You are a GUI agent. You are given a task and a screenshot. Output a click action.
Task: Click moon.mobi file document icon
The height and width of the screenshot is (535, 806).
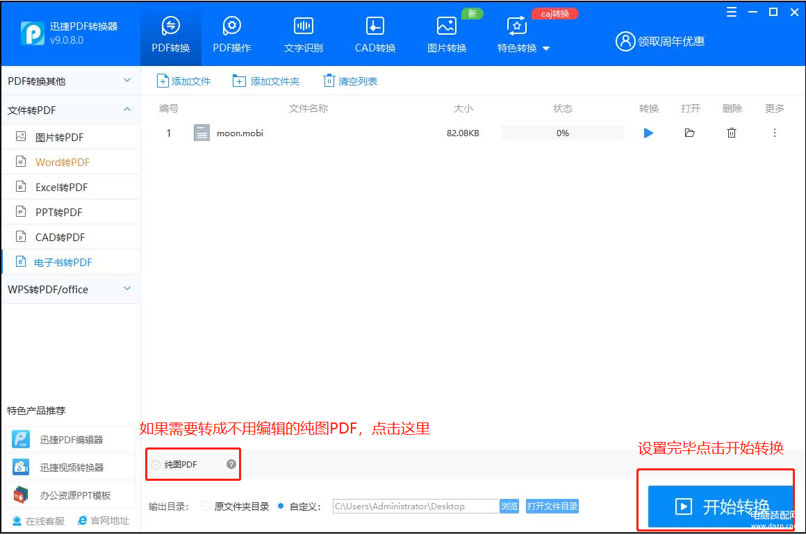pos(201,133)
